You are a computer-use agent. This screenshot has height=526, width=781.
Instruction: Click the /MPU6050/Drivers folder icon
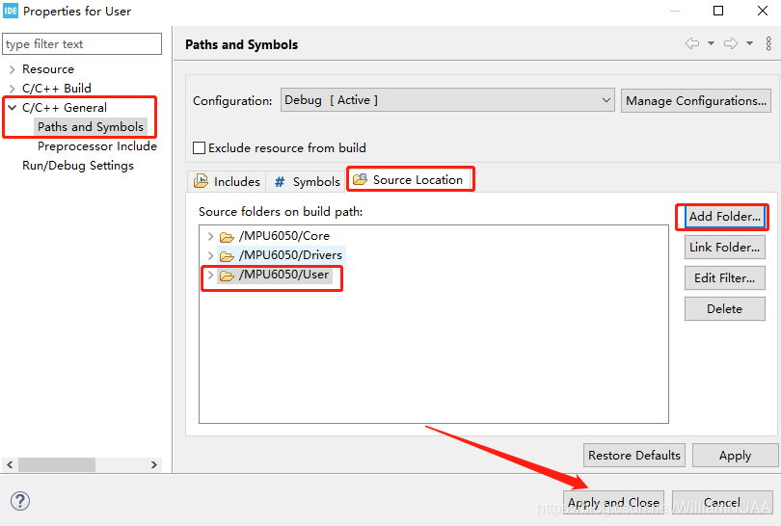click(x=227, y=256)
